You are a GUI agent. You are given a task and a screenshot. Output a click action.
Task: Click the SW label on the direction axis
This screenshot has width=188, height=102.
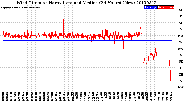pos(181,49)
